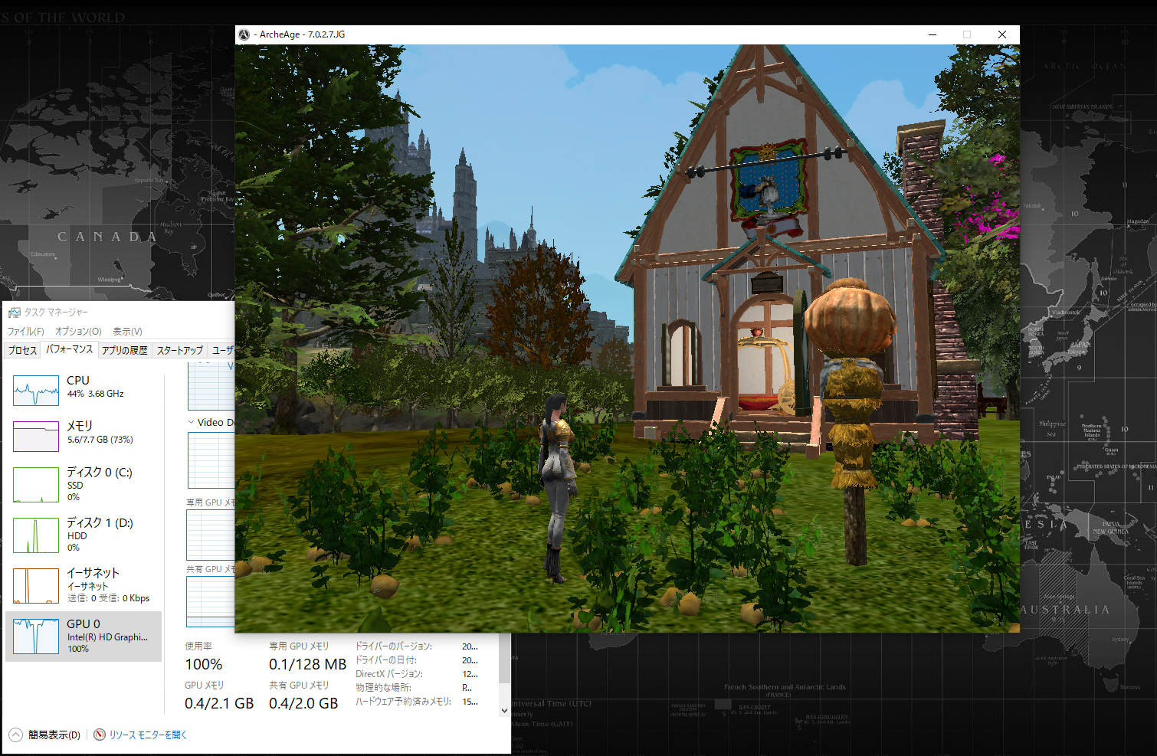Click the Task Manager details scrollbar thumb

tap(504, 659)
